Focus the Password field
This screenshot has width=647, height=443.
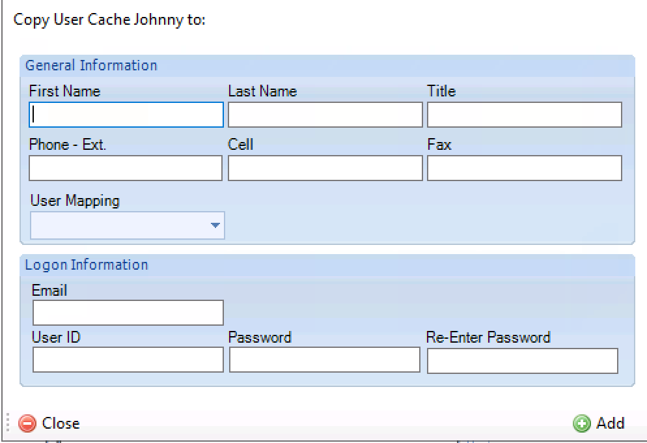[325, 360]
